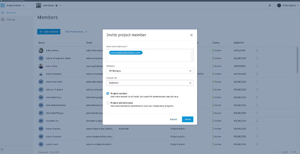Click the AX avatar for Abraham Xu
The width and height of the screenshot is (300, 154).
tap(41, 121)
